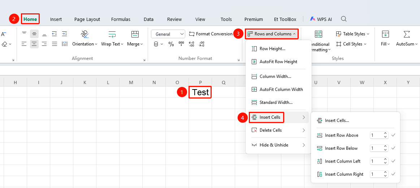Expand the Delete Cells submenu

(278, 130)
